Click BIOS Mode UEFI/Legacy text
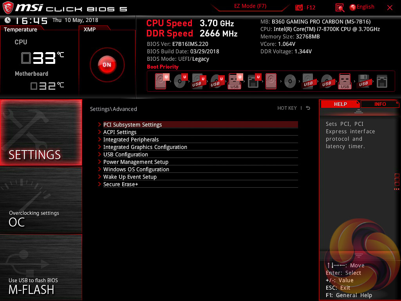 pyautogui.click(x=178, y=59)
